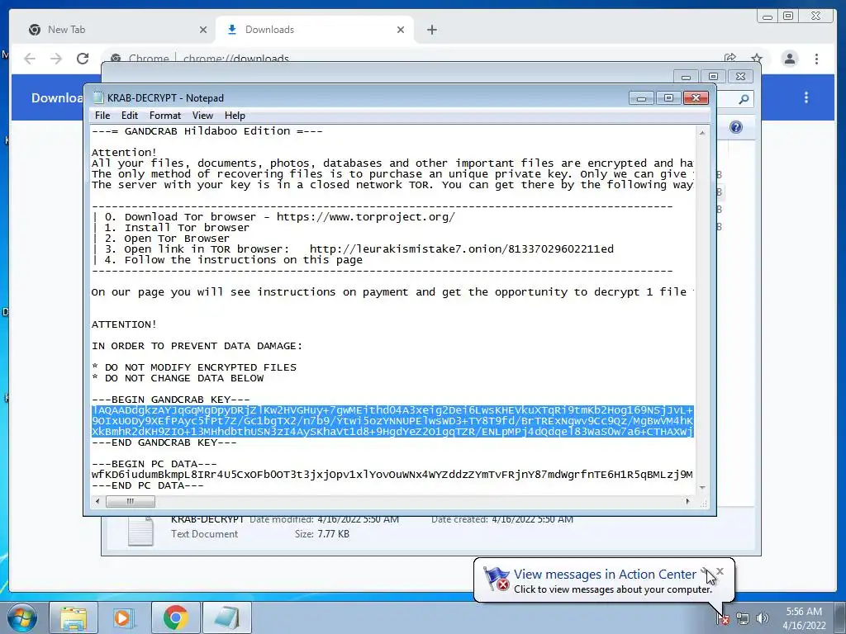Click the search magnifier in Explorer window

[744, 99]
